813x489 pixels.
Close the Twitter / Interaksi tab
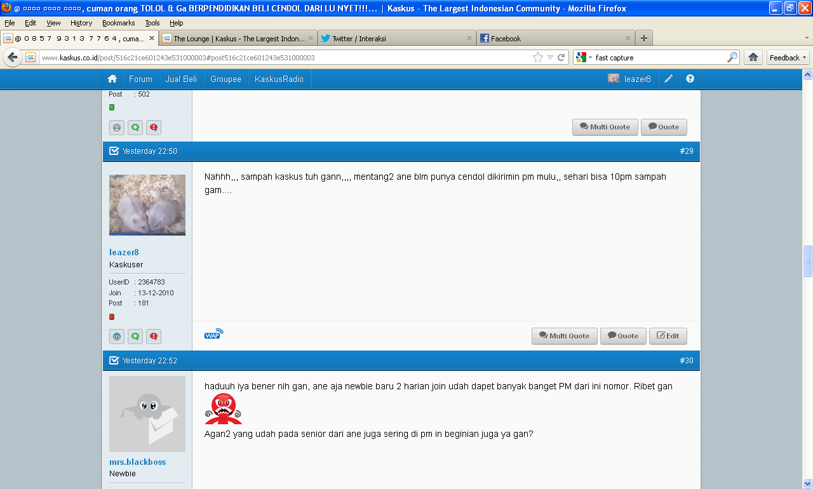click(469, 38)
